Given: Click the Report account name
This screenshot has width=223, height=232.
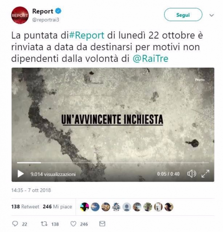Looking at the screenshot, I should [43, 11].
